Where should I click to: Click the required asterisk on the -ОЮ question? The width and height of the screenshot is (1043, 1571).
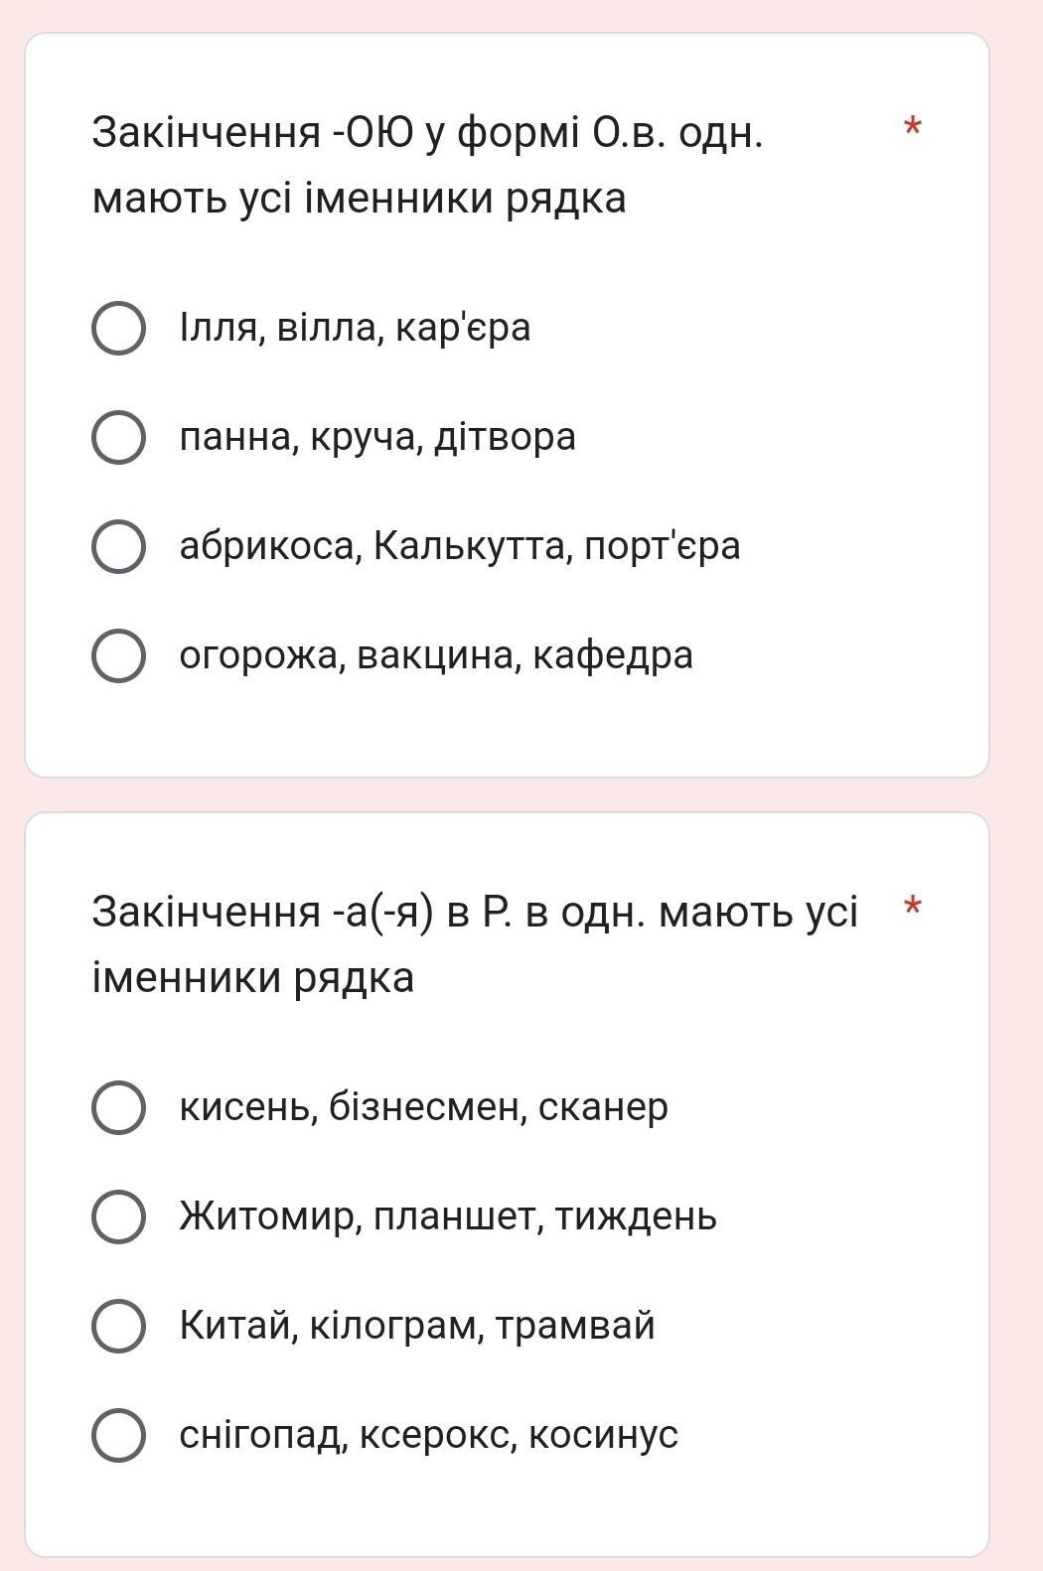point(913,128)
